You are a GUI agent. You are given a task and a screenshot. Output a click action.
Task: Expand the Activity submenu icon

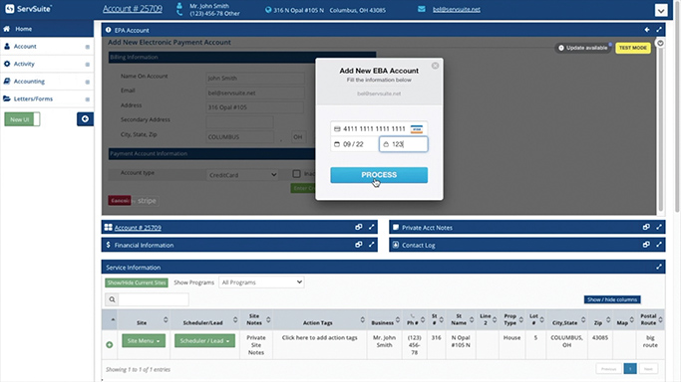88,64
